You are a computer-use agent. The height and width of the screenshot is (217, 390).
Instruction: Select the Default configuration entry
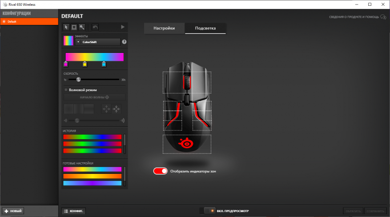click(x=29, y=22)
